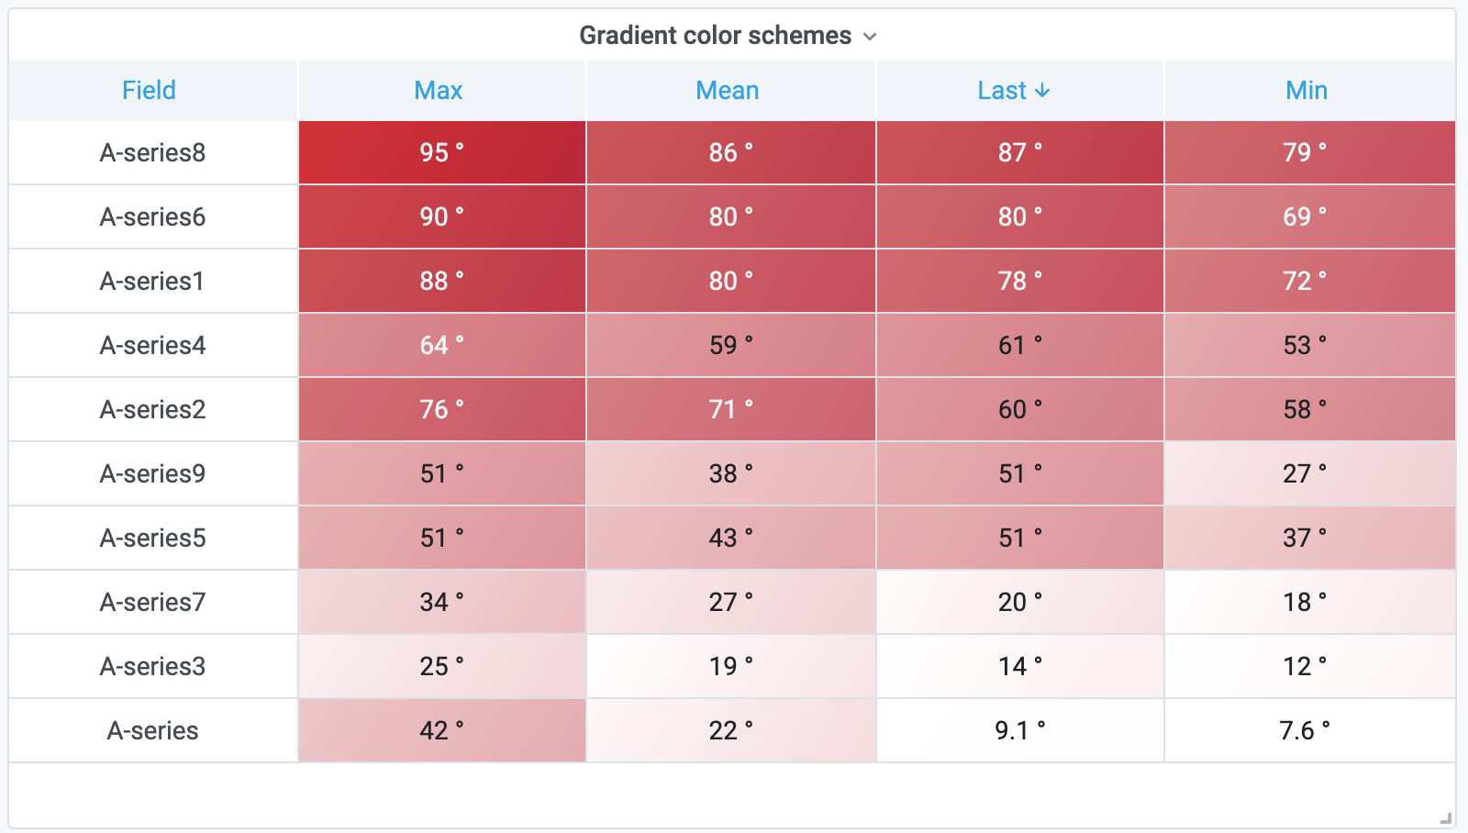Click the A-series6 row label
1468x833 pixels.
tap(152, 217)
